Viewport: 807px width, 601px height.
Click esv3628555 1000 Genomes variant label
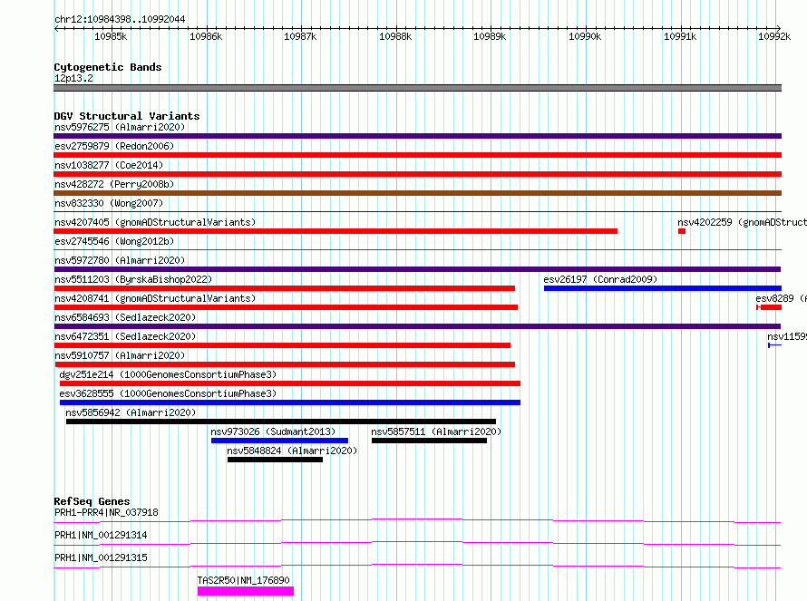(x=168, y=393)
